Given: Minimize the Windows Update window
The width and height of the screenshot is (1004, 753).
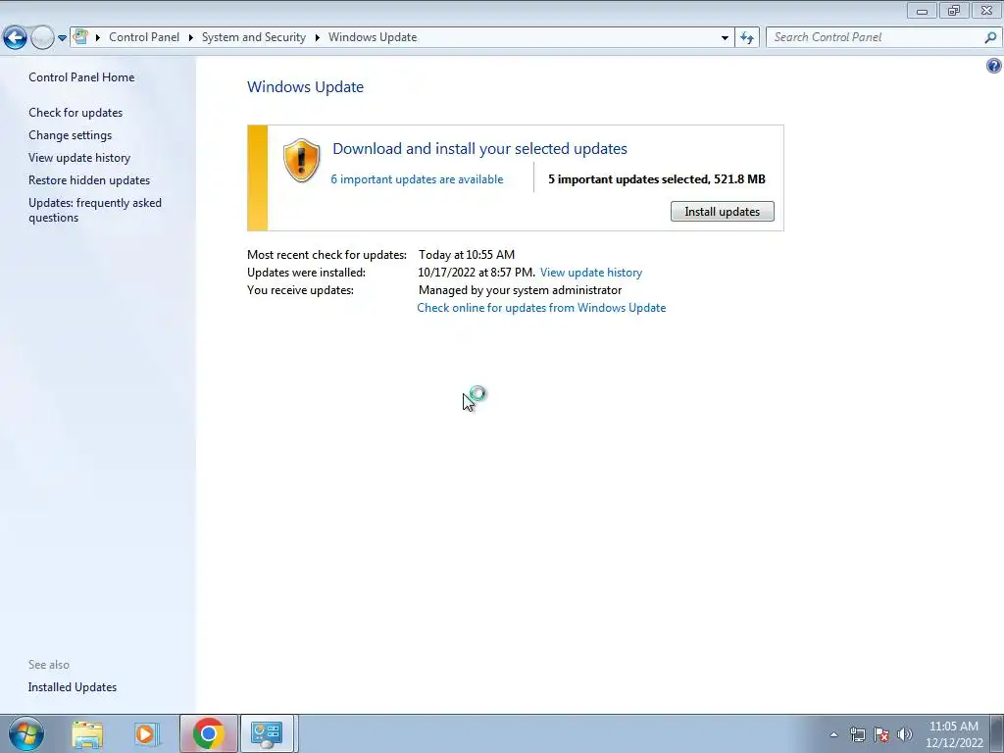Looking at the screenshot, I should 922,10.
